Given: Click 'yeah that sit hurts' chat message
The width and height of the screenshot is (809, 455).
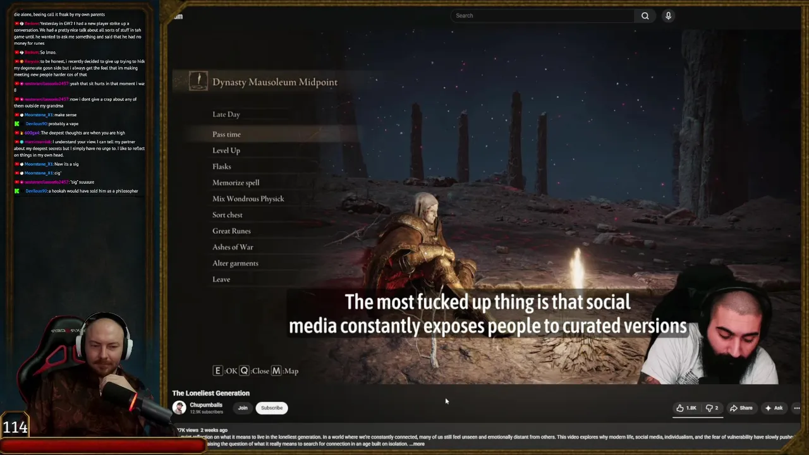Looking at the screenshot, I should [x=79, y=87].
